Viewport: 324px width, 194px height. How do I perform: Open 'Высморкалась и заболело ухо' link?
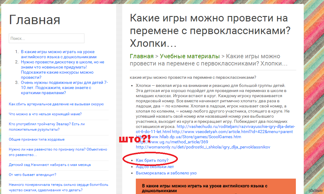(x=166, y=173)
